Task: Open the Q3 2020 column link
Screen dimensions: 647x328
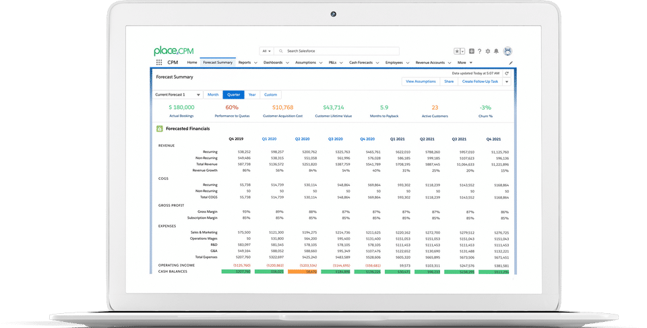Action: 336,139
